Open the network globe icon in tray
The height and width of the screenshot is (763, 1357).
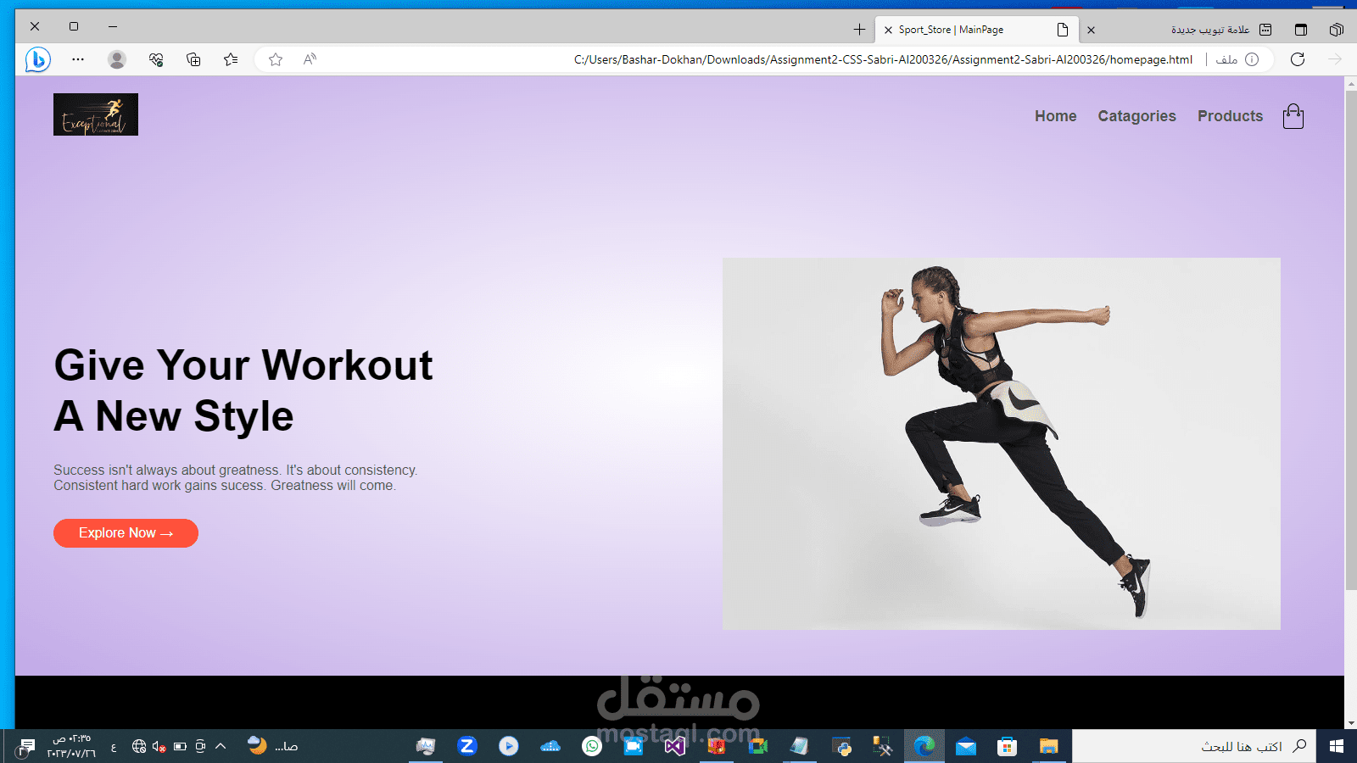139,746
